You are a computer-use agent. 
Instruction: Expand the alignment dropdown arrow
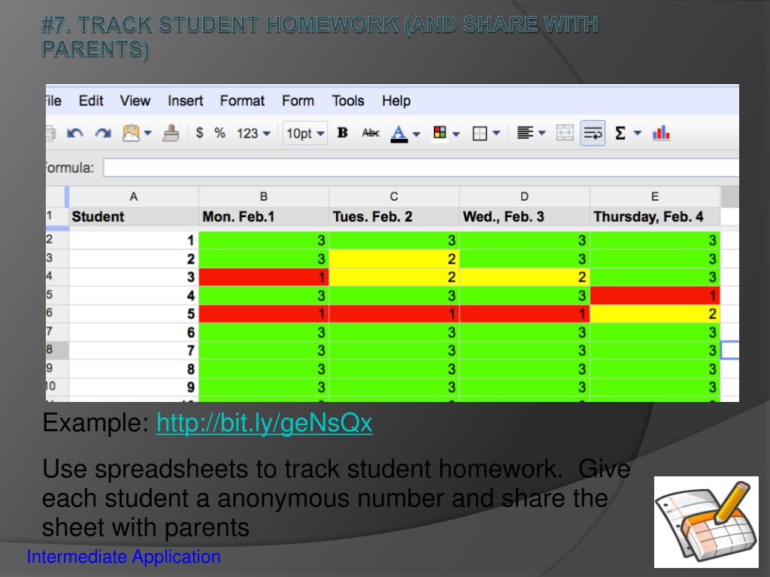click(x=541, y=133)
